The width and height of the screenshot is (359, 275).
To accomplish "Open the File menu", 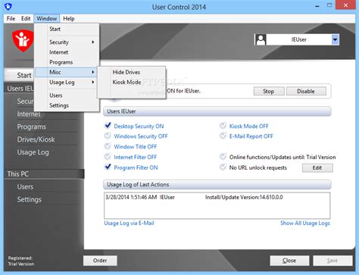I will (x=11, y=19).
